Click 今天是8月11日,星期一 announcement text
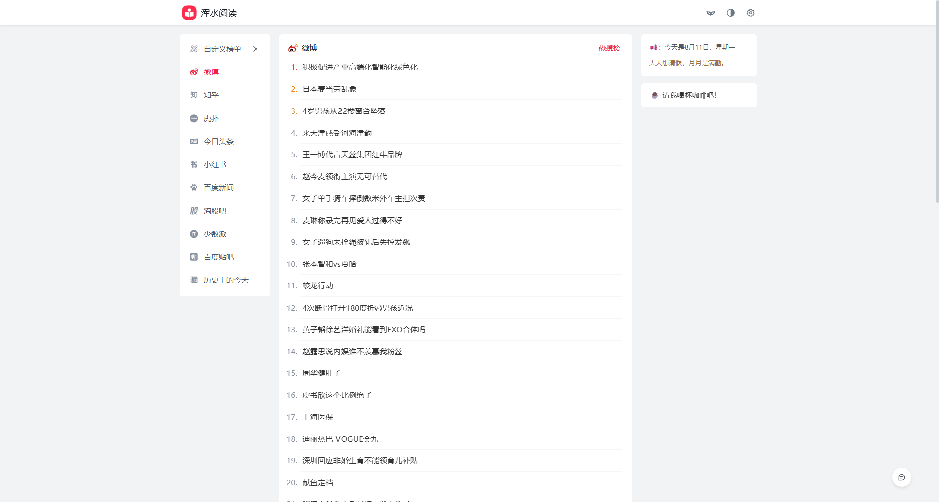Viewport: 939px width, 502px height. [700, 47]
